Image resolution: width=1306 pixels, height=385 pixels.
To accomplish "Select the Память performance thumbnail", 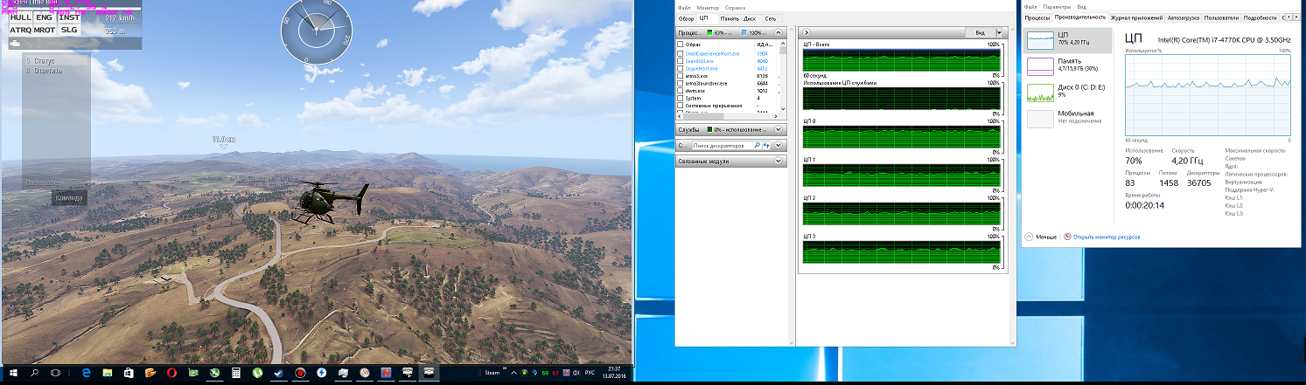I will [1040, 65].
